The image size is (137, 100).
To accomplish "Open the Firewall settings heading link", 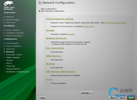I will (x=50, y=30).
